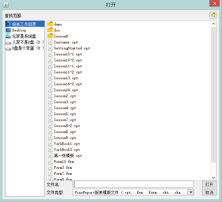The height and width of the screenshot is (202, 222).
Task: Click the demo folder icon
Action: coord(50,24)
